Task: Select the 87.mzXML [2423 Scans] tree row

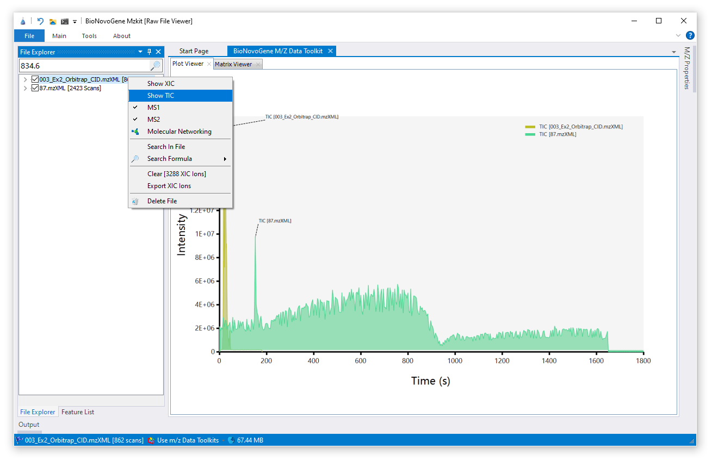Action: 70,88
